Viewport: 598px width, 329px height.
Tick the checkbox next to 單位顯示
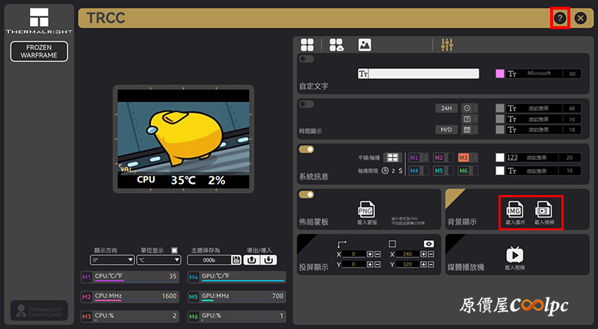(174, 250)
